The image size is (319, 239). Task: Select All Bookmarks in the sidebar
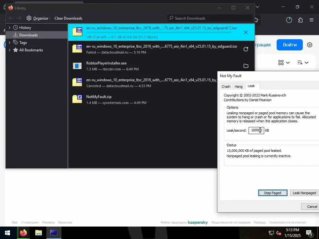(x=31, y=50)
